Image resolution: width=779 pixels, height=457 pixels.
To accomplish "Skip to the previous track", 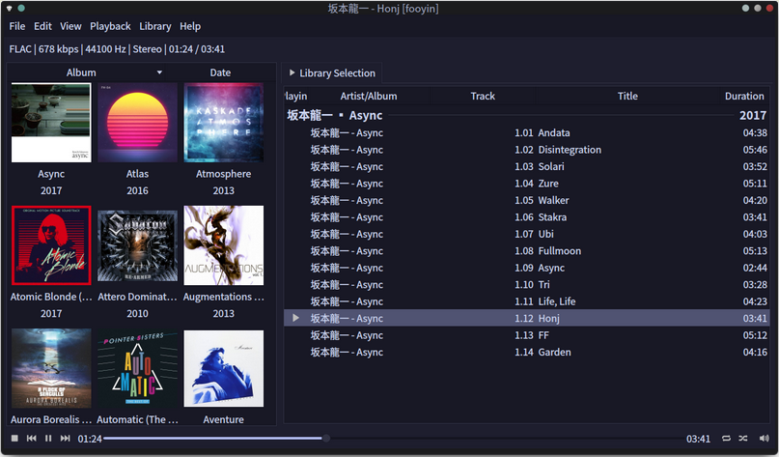I will [x=31, y=438].
